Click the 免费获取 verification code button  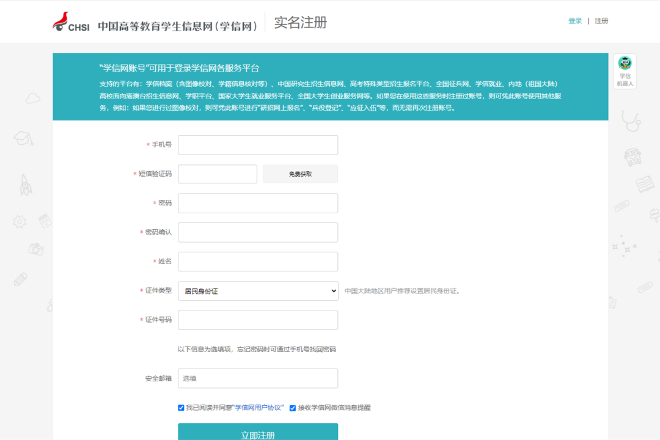(x=300, y=174)
